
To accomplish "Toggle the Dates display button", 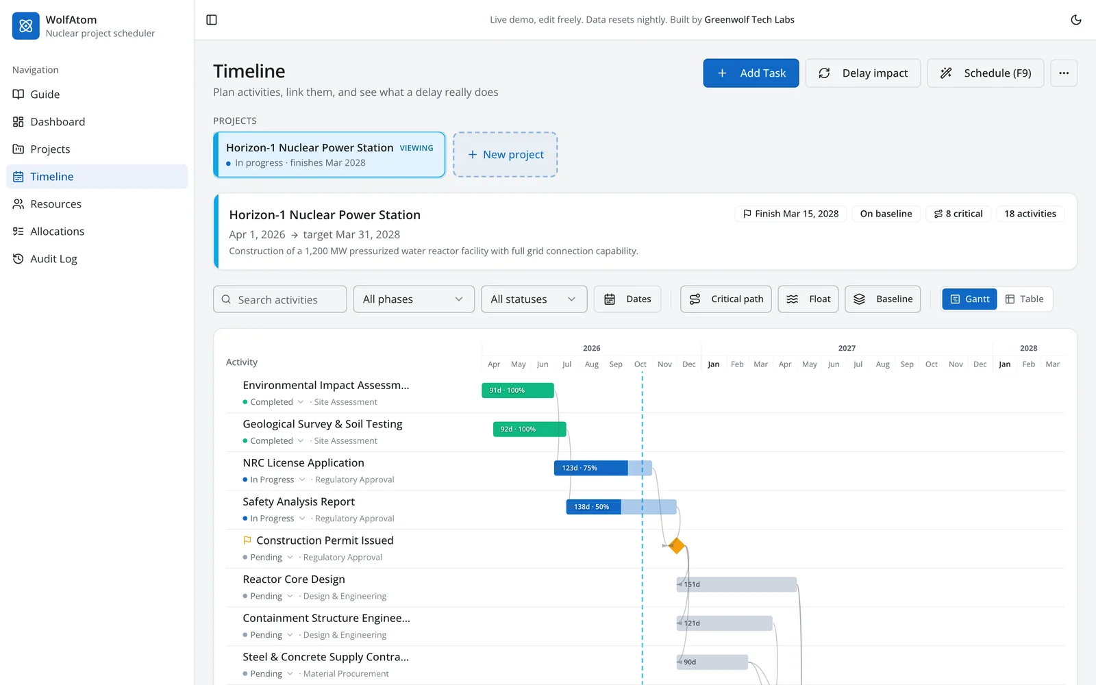I will click(x=627, y=299).
